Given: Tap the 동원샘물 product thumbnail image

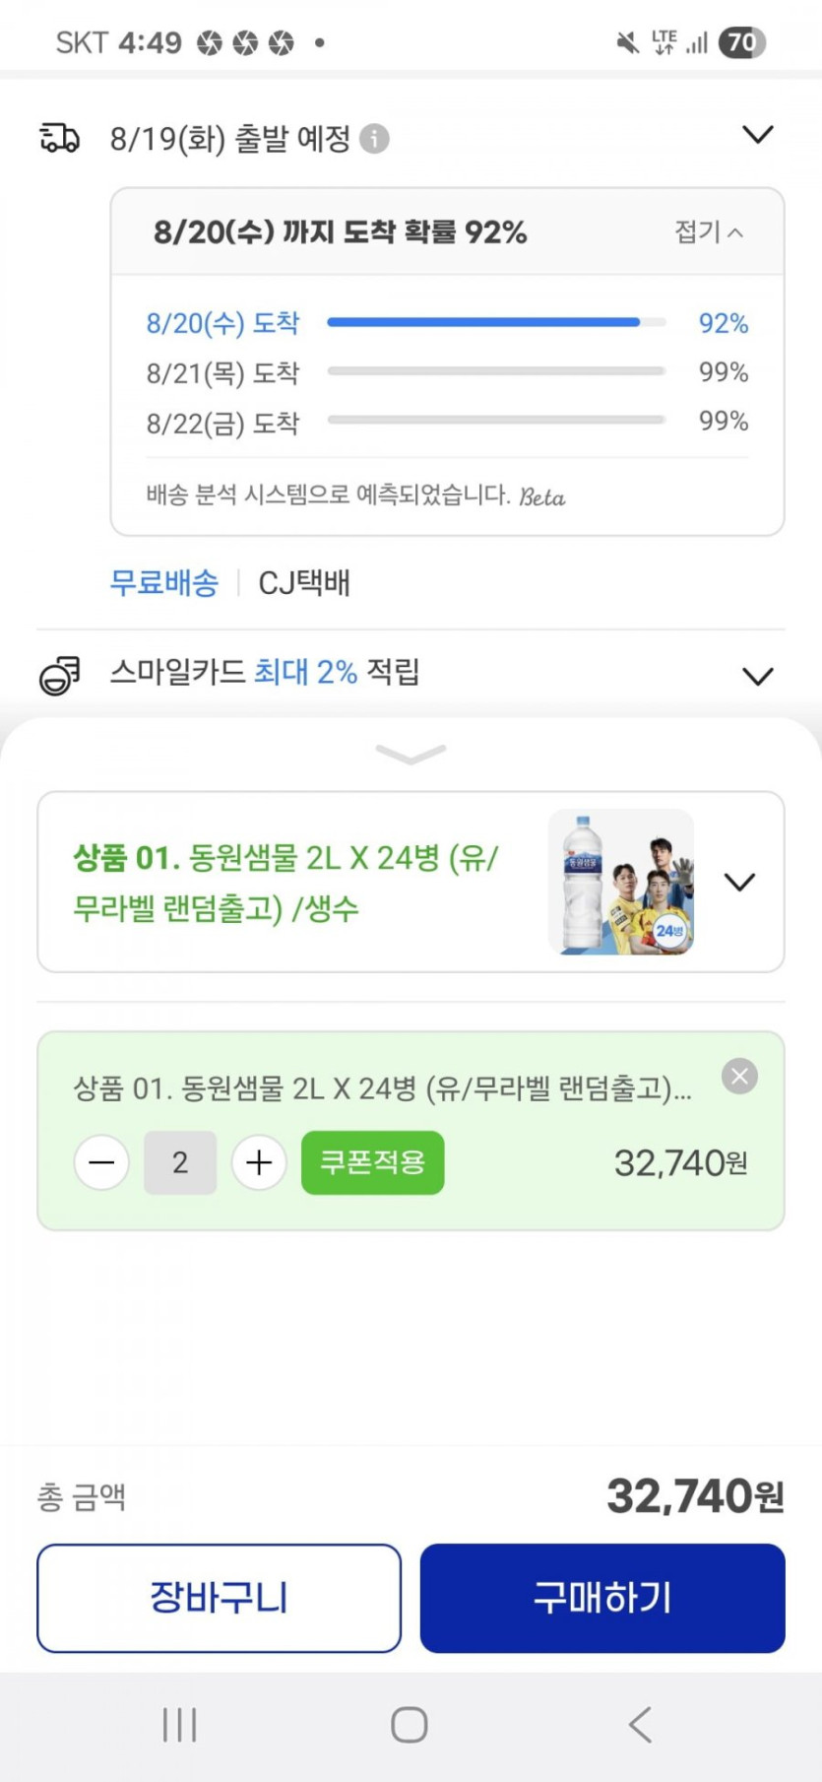Looking at the screenshot, I should pos(621,882).
